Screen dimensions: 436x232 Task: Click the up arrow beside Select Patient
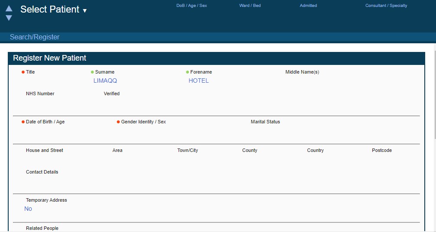pyautogui.click(x=9, y=8)
